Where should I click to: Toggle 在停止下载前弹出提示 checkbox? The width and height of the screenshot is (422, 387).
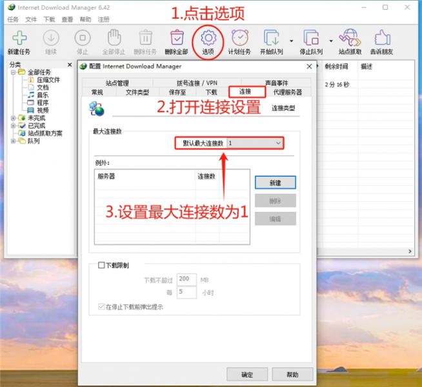[101, 306]
